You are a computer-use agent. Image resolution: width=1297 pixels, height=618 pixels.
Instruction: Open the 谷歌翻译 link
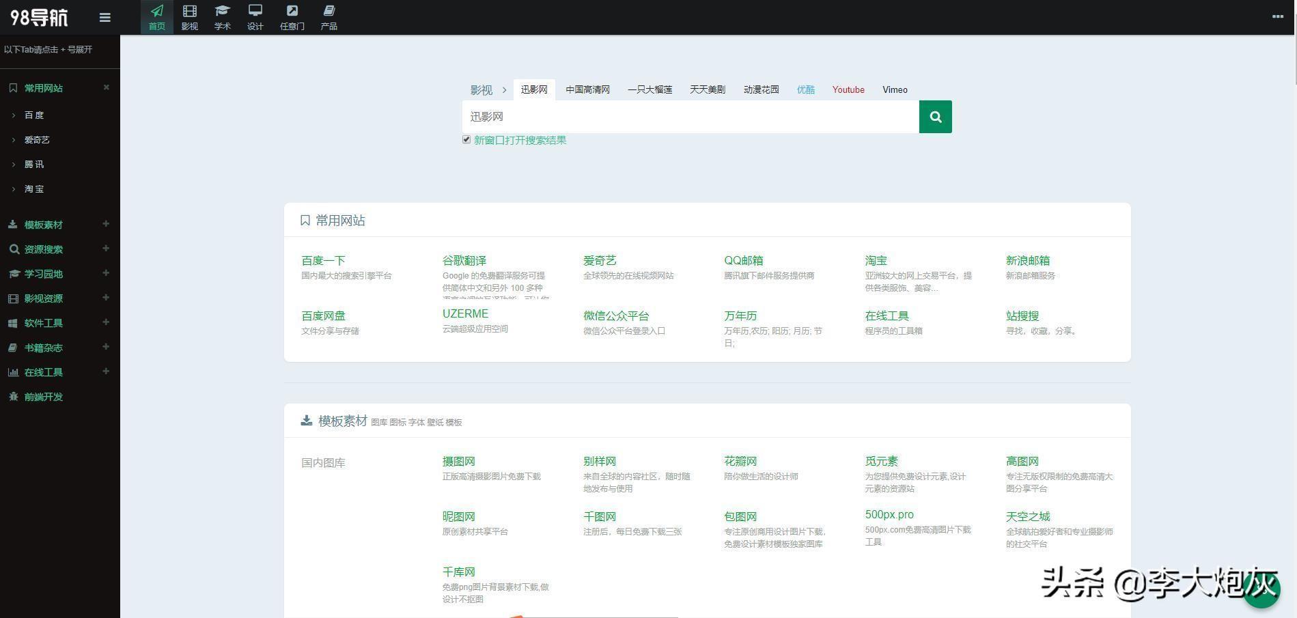(464, 260)
